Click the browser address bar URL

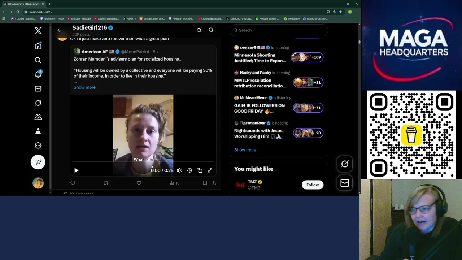[40, 12]
